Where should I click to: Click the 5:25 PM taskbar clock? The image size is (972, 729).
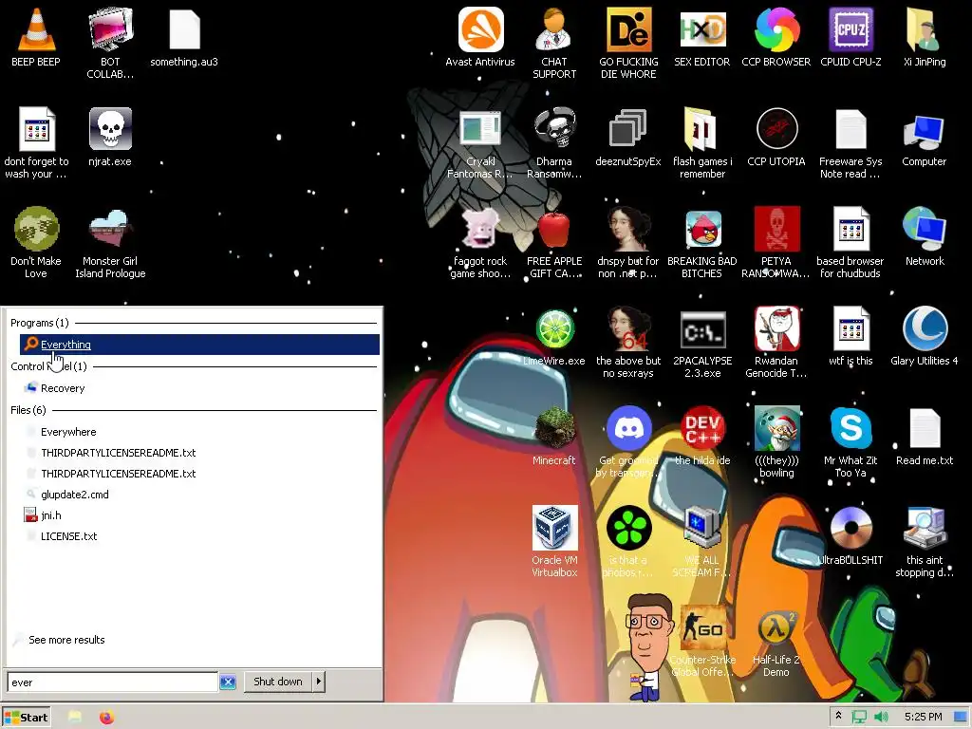[x=923, y=717]
